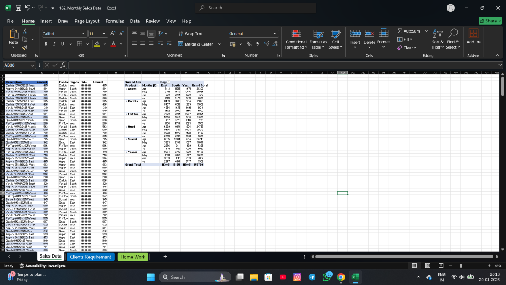Open Conditional Formatting icon menu
506x285 pixels.
[296, 33]
